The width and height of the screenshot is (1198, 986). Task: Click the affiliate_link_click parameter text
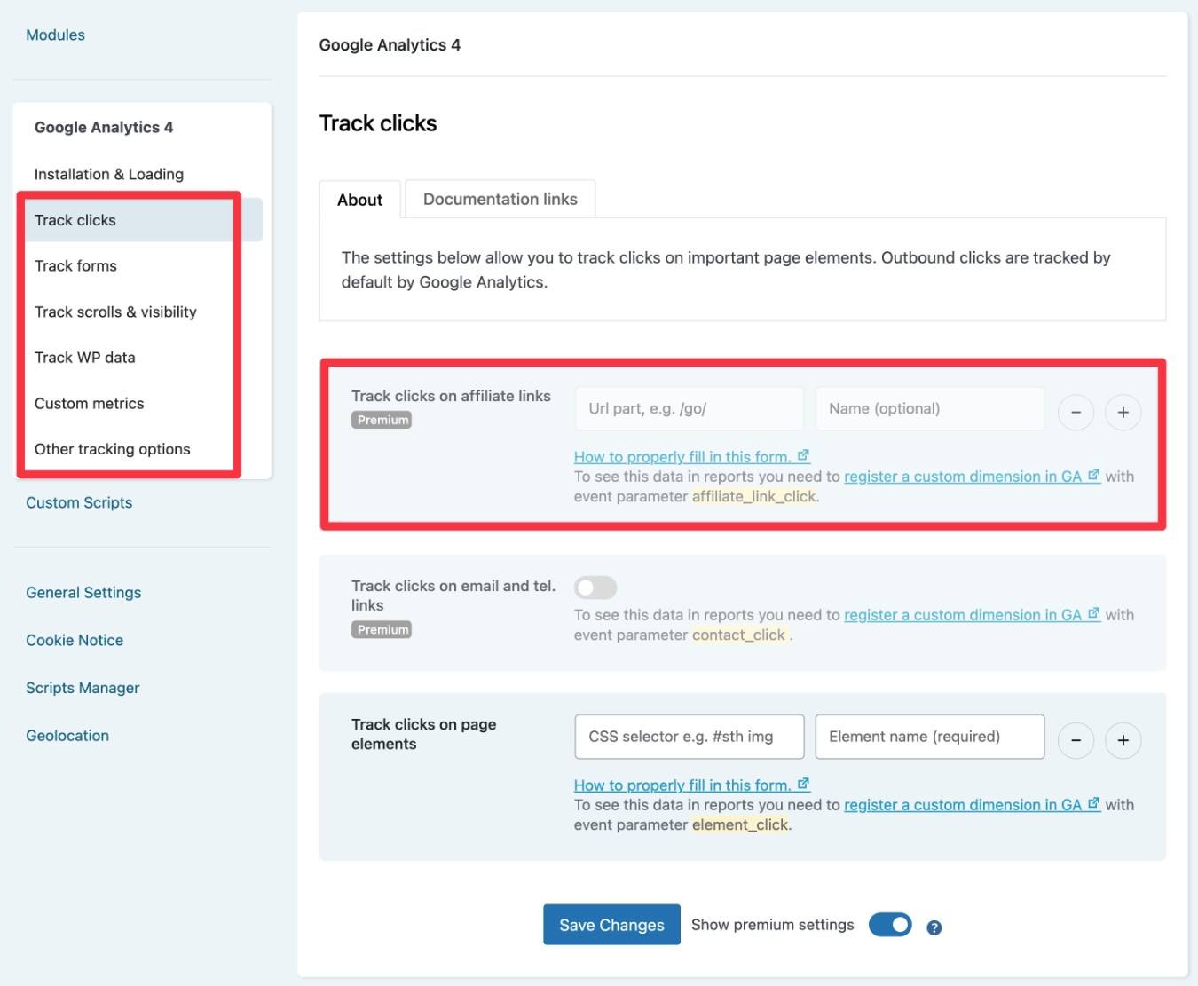coord(753,497)
